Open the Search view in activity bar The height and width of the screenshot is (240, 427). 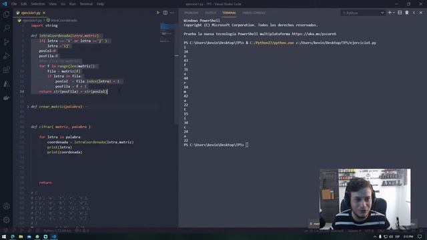coord(6,28)
